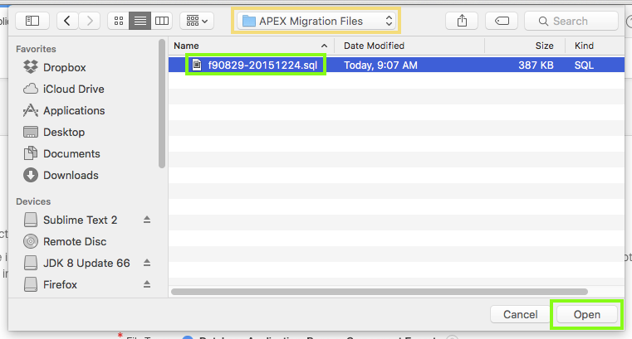The image size is (632, 339).
Task: Open Downloads from the sidebar
Action: pos(71,175)
